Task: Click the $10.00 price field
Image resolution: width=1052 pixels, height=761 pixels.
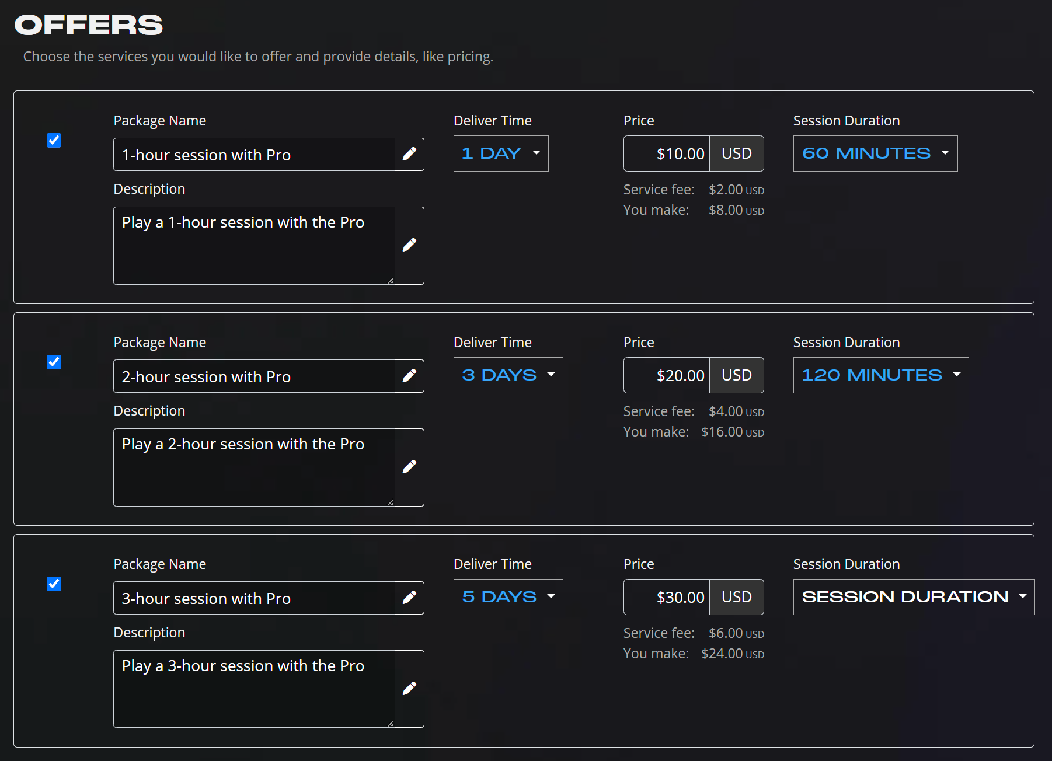Action: 667,153
